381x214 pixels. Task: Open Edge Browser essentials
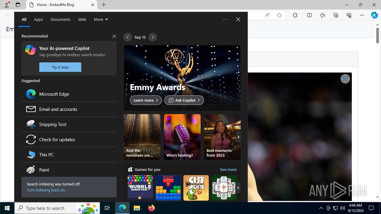(349, 15)
